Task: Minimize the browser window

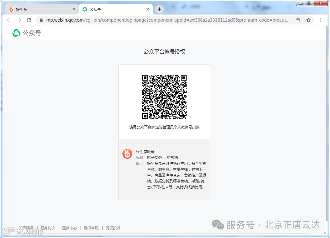Action: pos(300,3)
